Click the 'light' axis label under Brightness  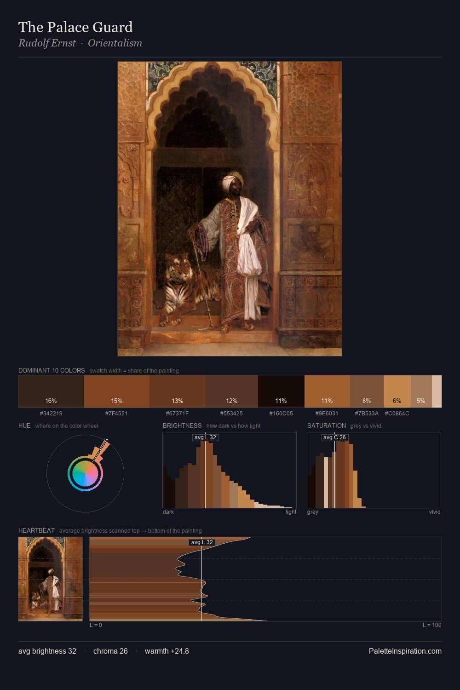[x=291, y=512]
